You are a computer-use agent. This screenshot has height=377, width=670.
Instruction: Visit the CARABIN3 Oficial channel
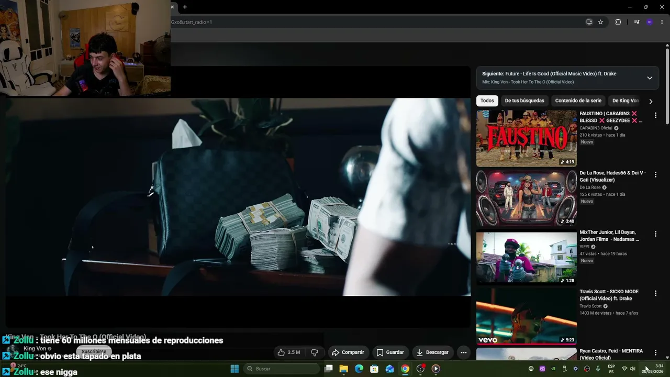tap(596, 128)
